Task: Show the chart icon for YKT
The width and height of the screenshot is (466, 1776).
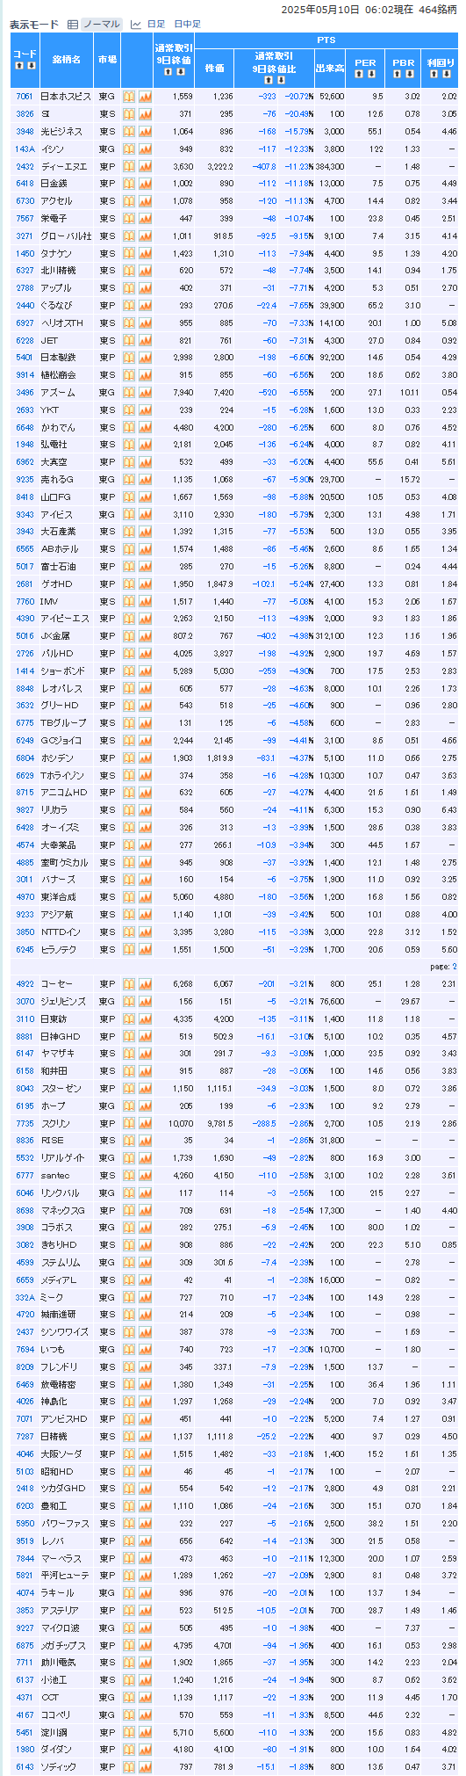Action: tap(145, 410)
